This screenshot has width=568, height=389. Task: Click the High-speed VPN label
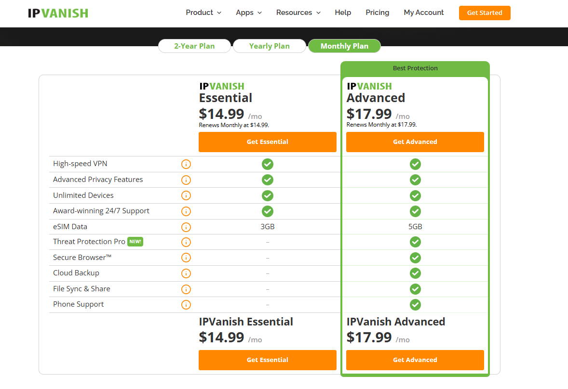80,164
